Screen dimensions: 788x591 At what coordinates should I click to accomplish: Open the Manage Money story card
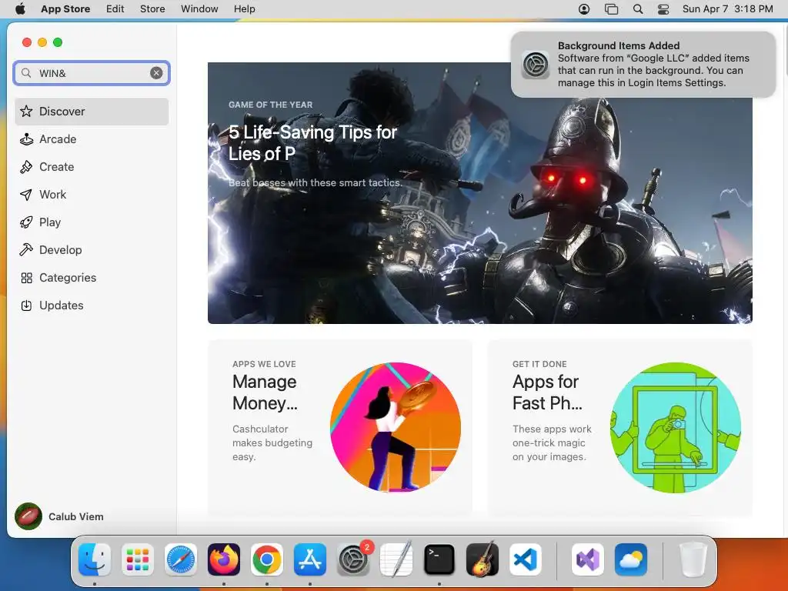point(339,427)
